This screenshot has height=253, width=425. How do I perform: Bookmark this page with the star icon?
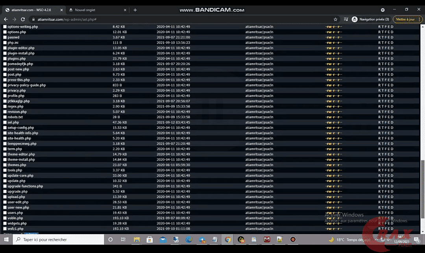coord(335,19)
